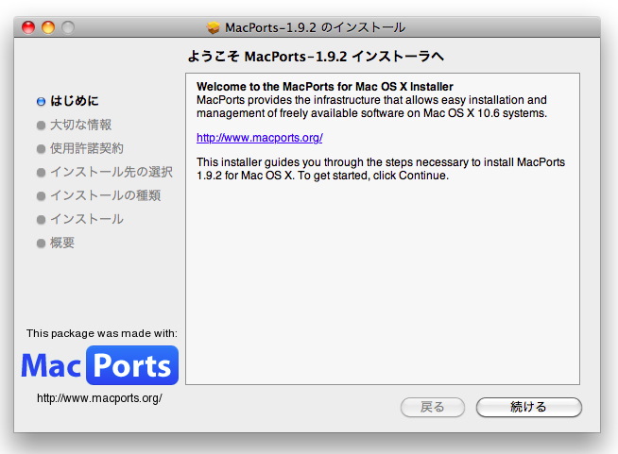Open the http://www.macports.org/ link in welcome text
This screenshot has width=618, height=454.
coord(259,138)
